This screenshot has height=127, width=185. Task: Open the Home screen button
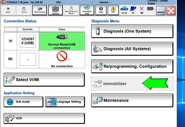tap(24, 10)
